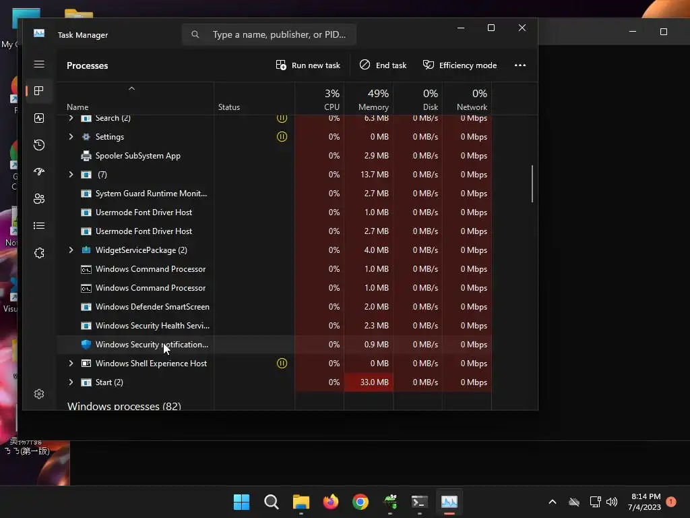Expand the Start (2) process group
This screenshot has height=518, width=690.
(x=71, y=382)
